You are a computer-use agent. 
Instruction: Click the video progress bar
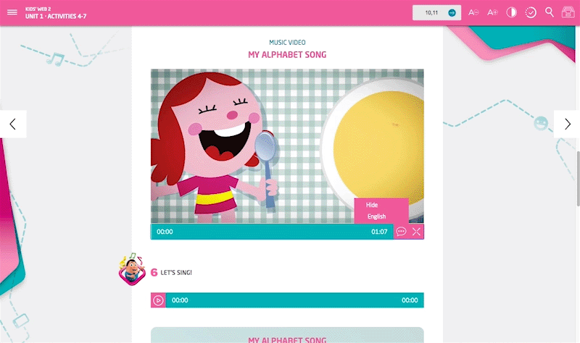click(x=273, y=232)
